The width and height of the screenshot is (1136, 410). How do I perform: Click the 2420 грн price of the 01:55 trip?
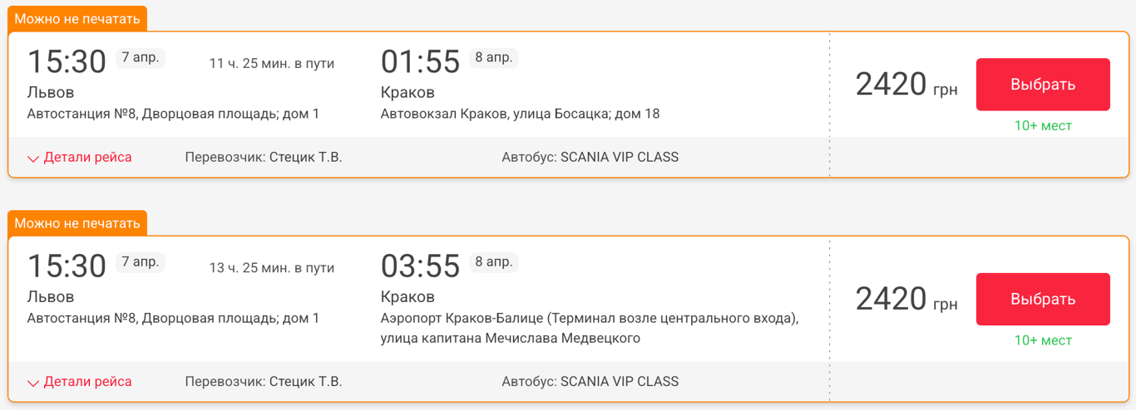(906, 85)
